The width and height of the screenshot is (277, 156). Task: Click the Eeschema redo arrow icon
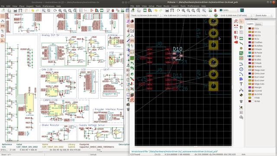point(37,10)
